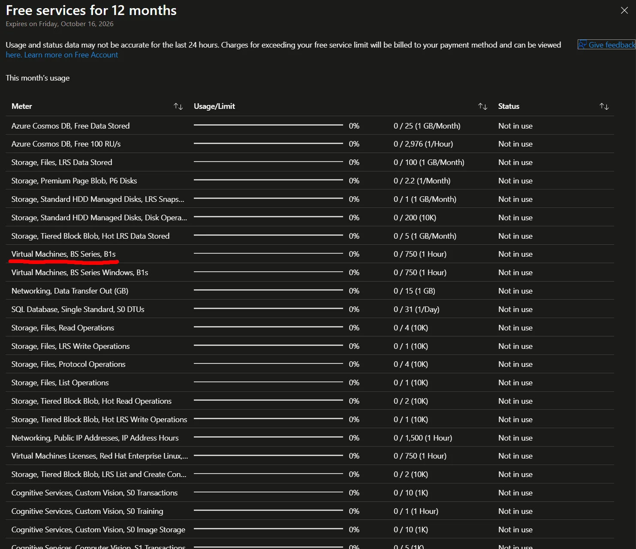Select 'Azure Cosmos DB, Free Data Stored' meter

click(70, 126)
